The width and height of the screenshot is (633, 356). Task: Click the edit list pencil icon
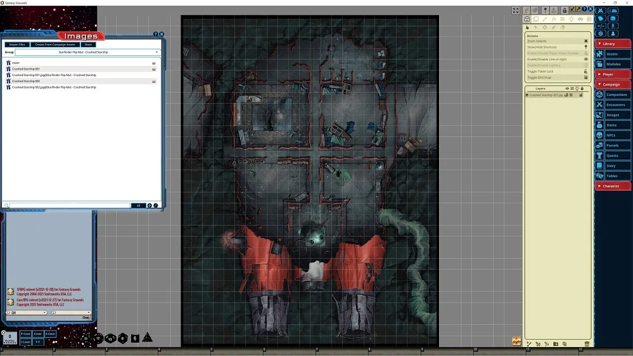point(156,205)
